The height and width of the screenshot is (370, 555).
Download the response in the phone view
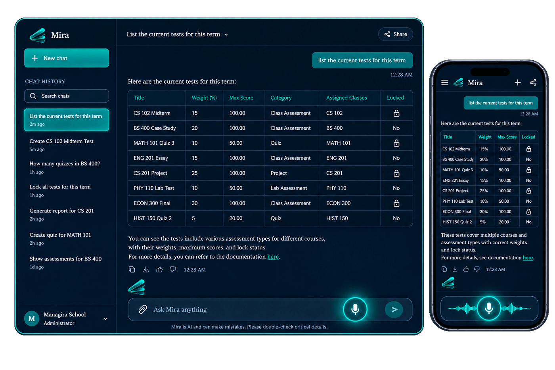pos(455,269)
